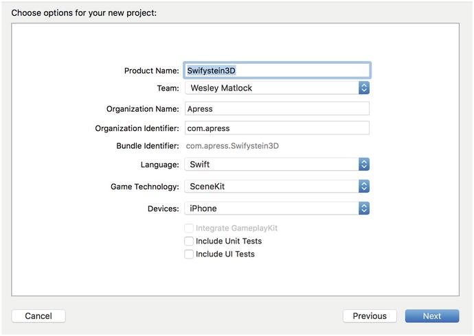
Task: Click the Devices label
Action: point(163,208)
